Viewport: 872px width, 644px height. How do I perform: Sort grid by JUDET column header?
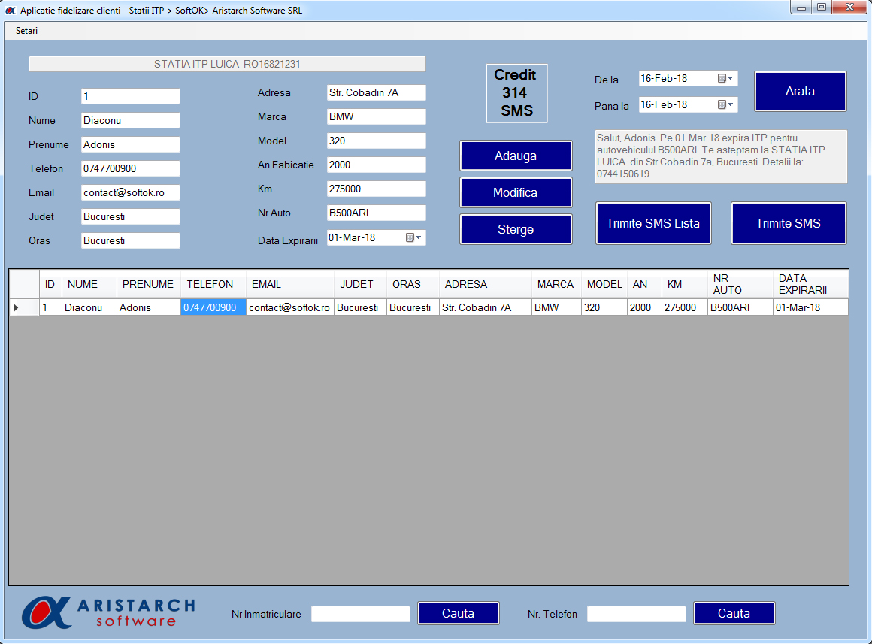tap(360, 284)
